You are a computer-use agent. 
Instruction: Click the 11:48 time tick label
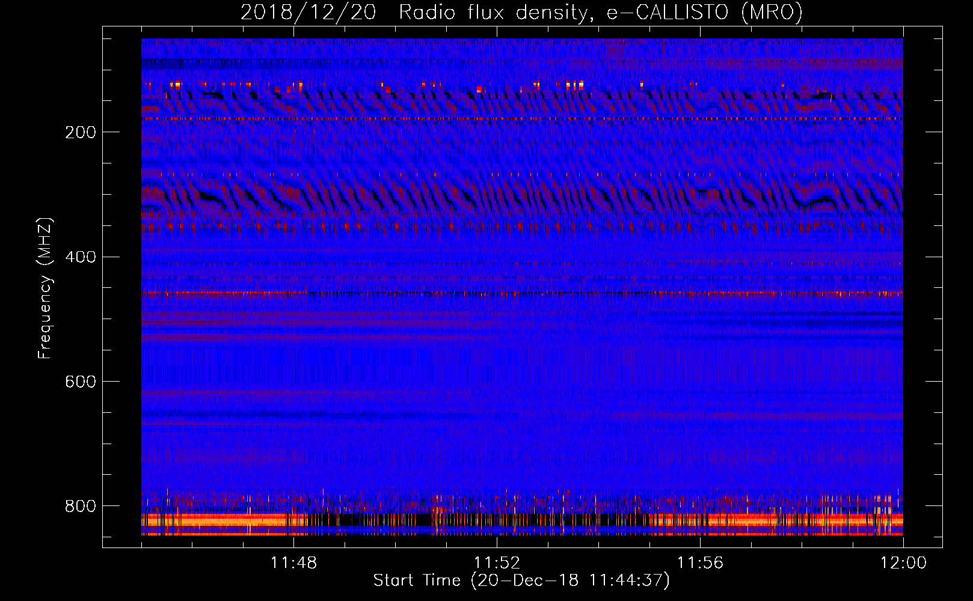tap(293, 563)
